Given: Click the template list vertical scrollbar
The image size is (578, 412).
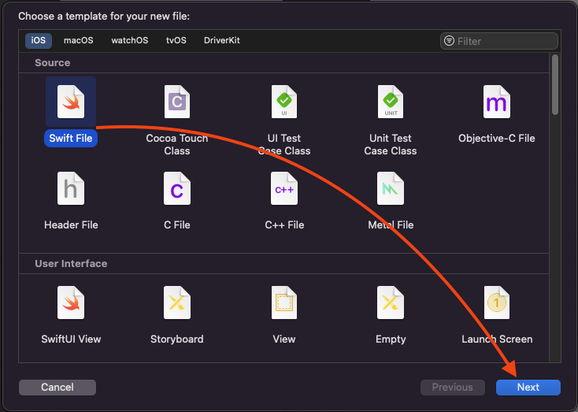Looking at the screenshot, I should [x=555, y=85].
